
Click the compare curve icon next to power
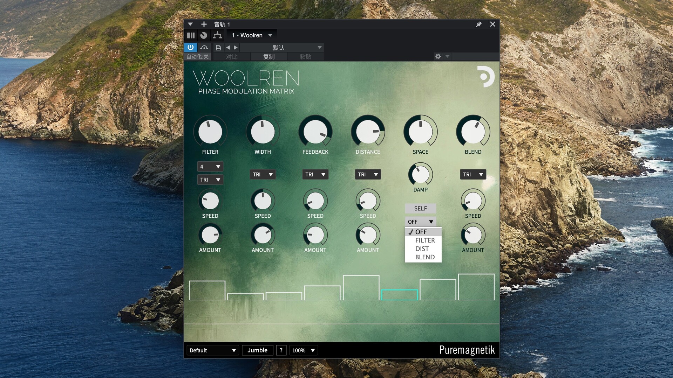click(x=204, y=47)
